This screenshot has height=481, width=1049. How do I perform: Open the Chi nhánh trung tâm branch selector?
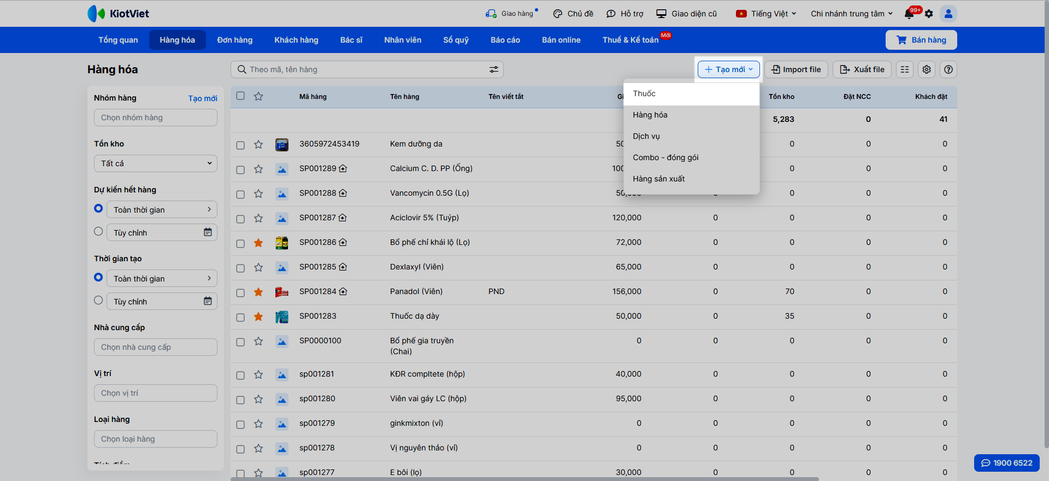[x=851, y=14]
